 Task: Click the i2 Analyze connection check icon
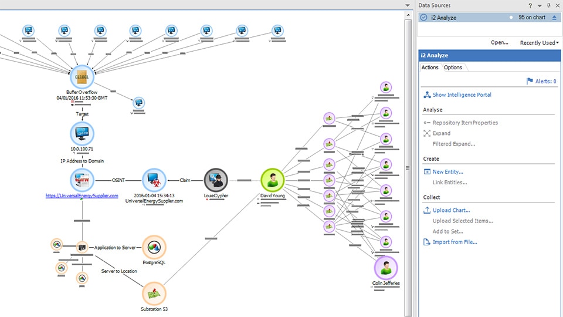(x=424, y=17)
